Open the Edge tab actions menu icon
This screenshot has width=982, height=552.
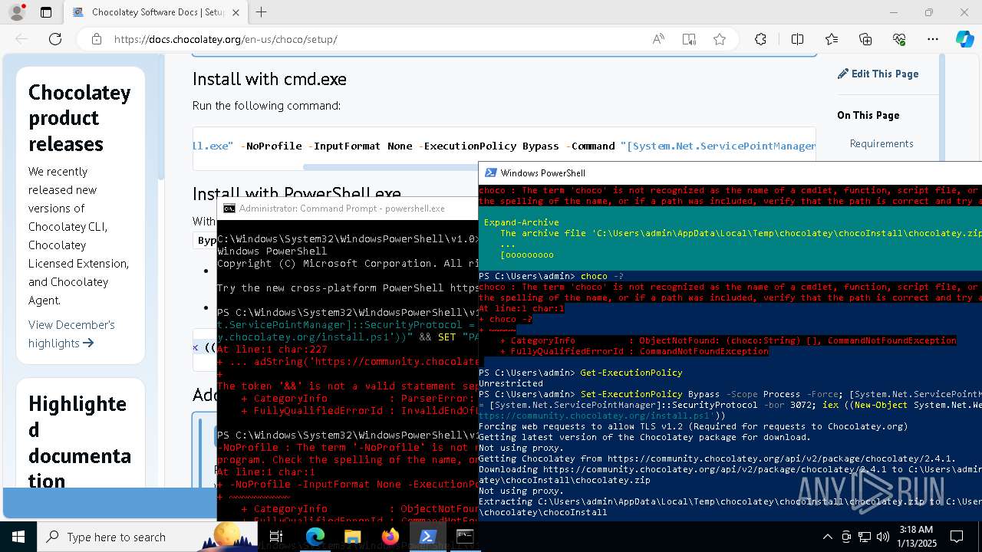(x=46, y=12)
